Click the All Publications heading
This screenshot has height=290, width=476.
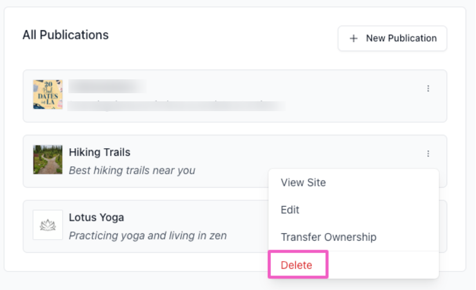pyautogui.click(x=66, y=35)
